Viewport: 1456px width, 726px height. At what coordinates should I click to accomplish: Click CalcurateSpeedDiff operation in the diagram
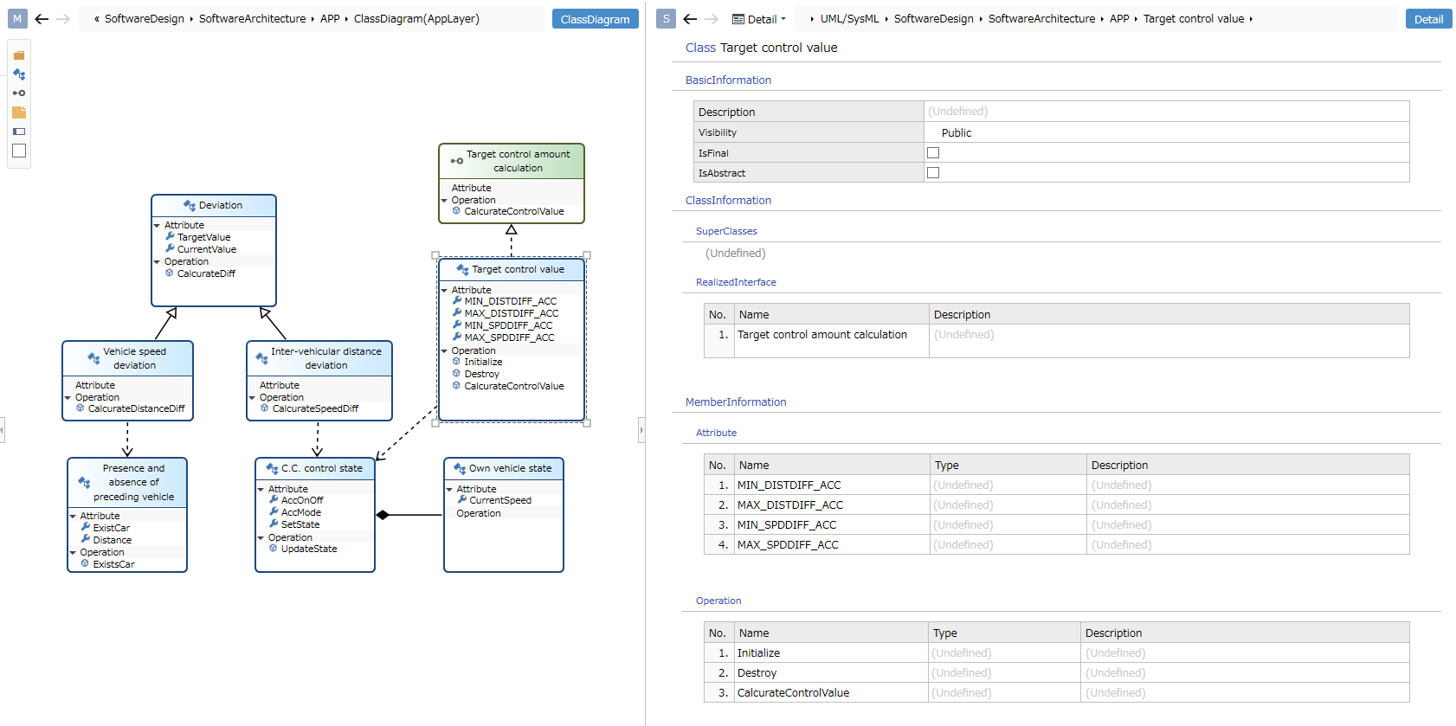pos(315,408)
